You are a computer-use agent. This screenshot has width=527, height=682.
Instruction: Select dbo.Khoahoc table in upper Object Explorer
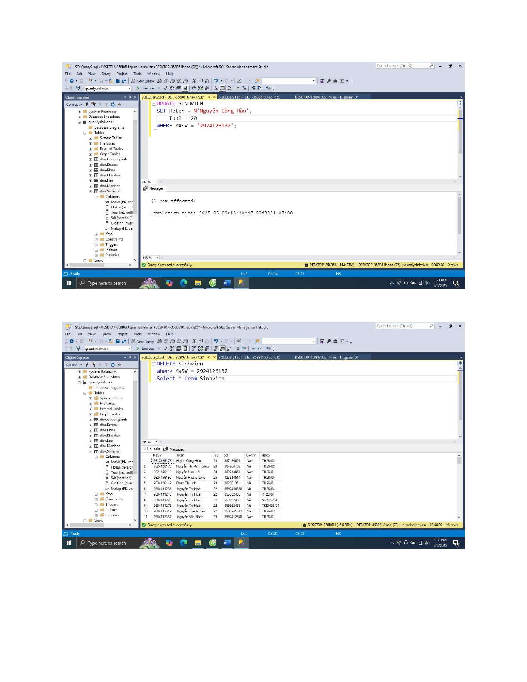click(110, 175)
